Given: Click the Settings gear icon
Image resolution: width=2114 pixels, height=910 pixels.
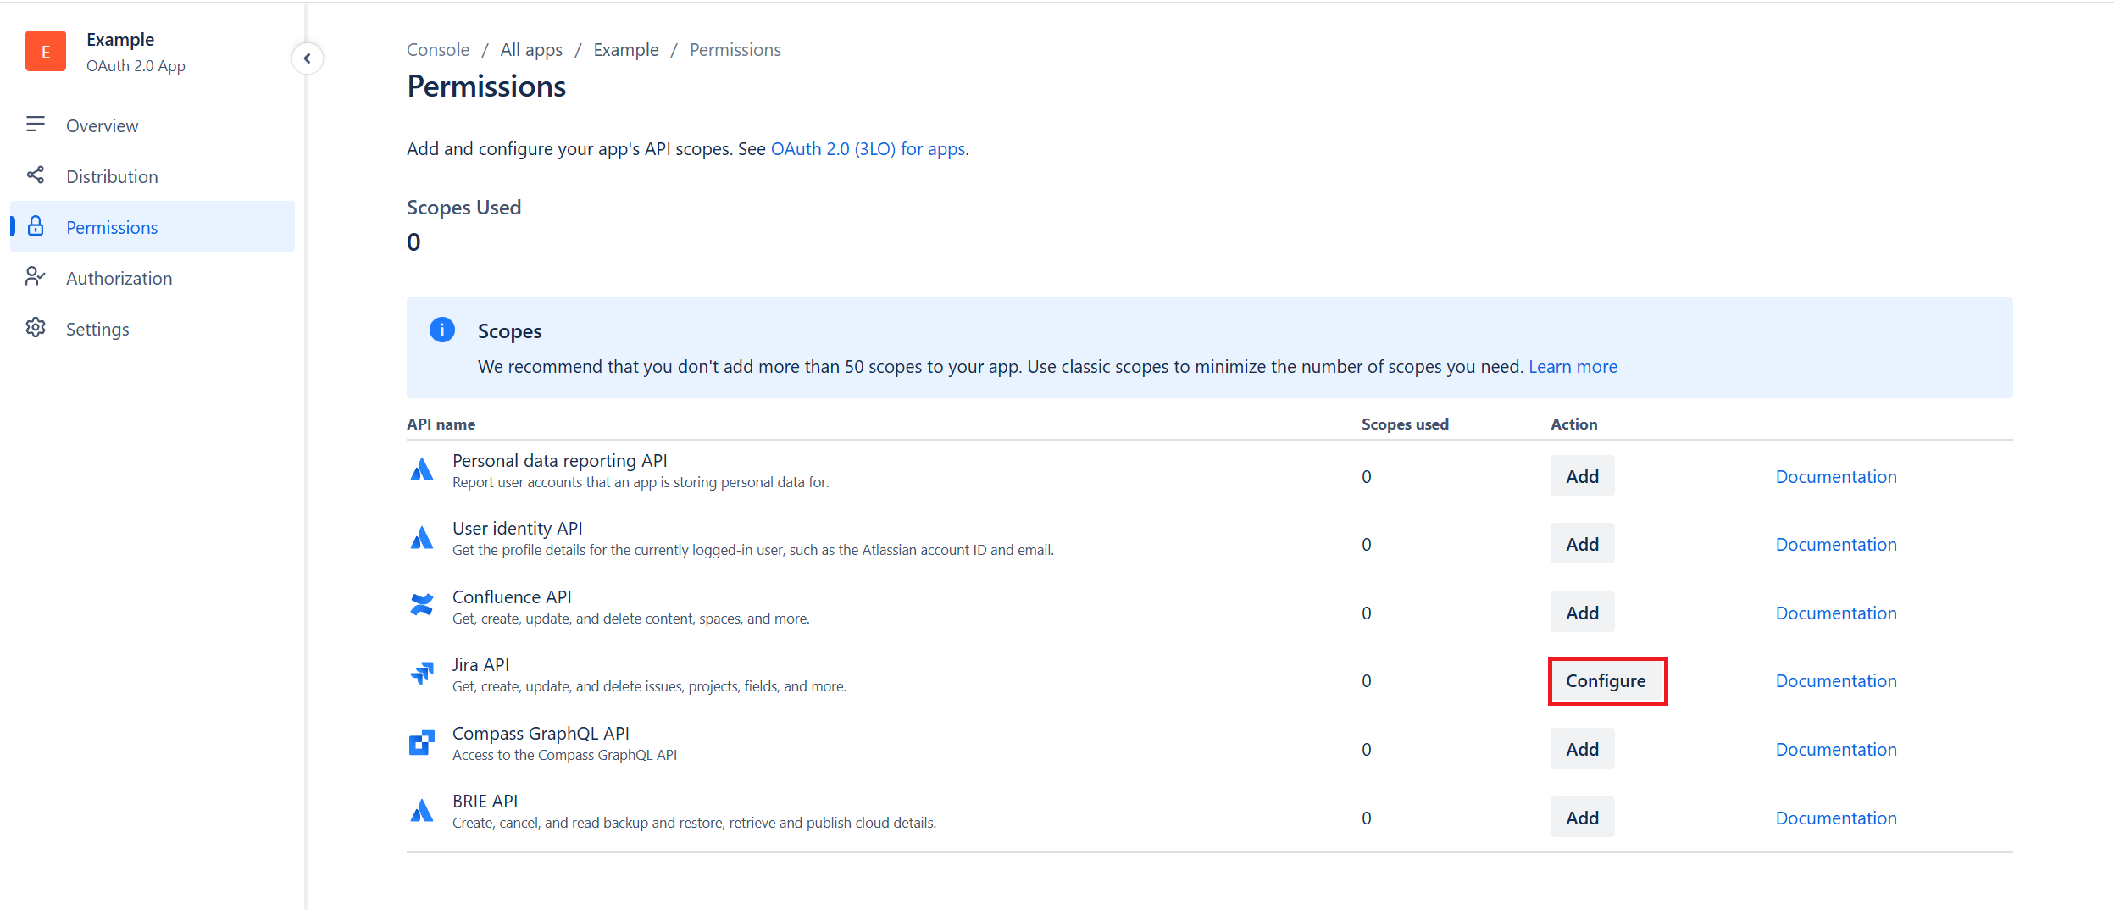Looking at the screenshot, I should coord(36,328).
